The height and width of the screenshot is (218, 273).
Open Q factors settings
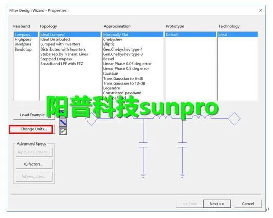click(x=34, y=164)
